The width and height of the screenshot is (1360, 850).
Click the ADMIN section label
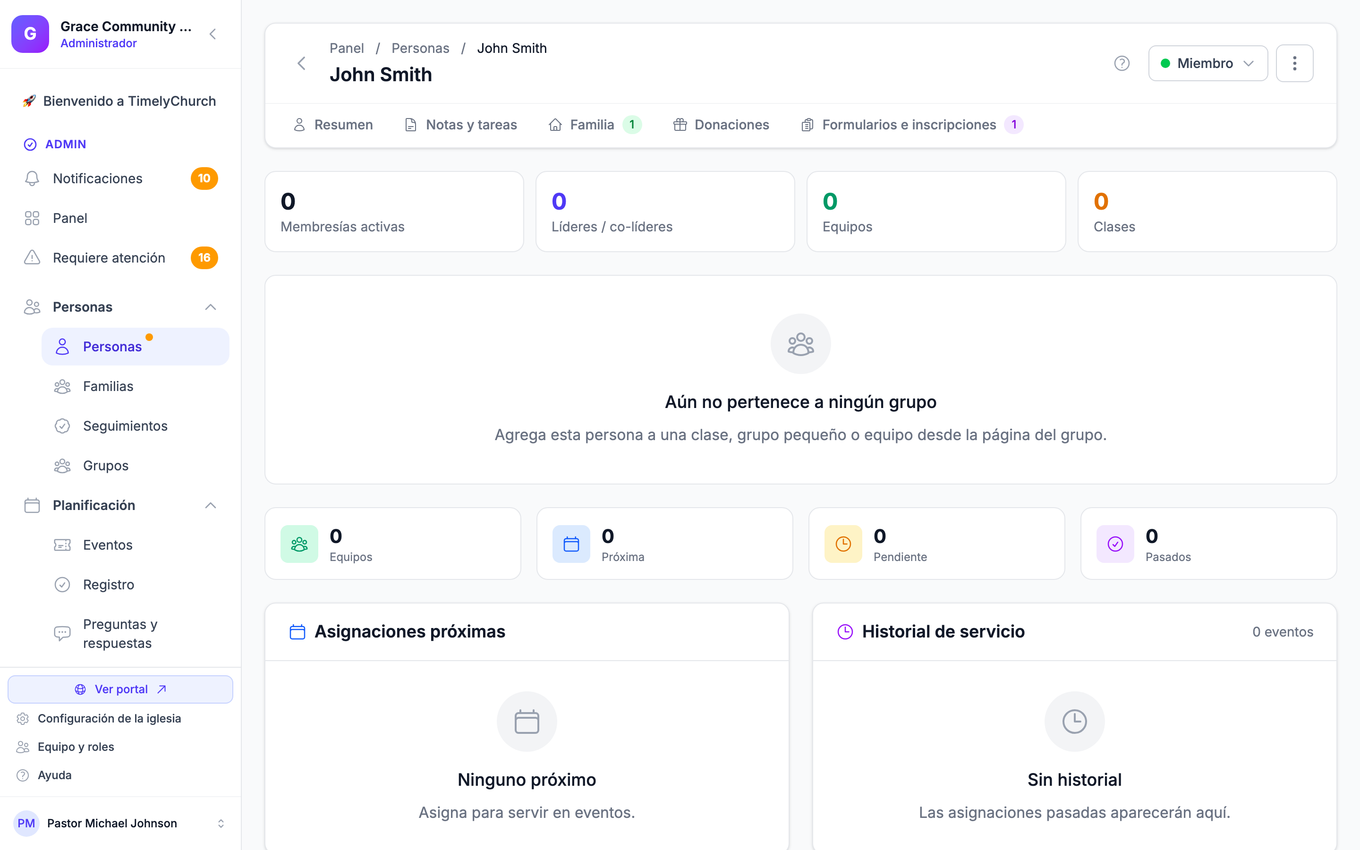[65, 144]
